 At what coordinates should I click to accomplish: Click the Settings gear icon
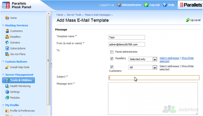(7, 92)
